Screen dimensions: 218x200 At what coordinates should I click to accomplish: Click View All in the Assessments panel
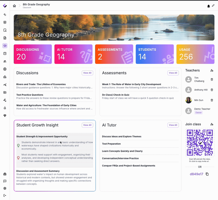click(x=173, y=73)
